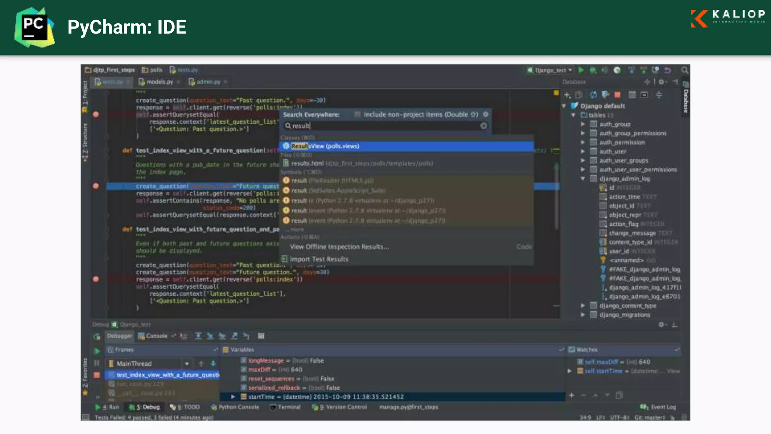This screenshot has height=434, width=771.
Task: Click Step Into icon in debugger toolbar
Action: point(210,336)
